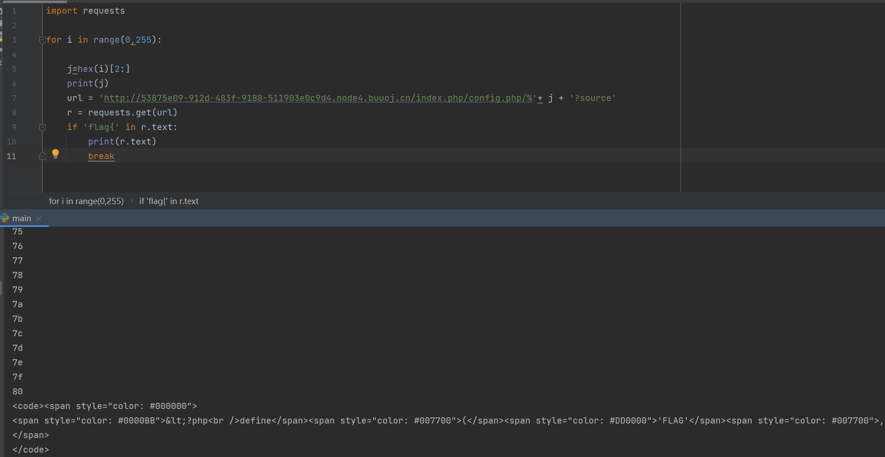Click console output line '75'
Viewport: 885px width, 457px height.
click(x=18, y=231)
